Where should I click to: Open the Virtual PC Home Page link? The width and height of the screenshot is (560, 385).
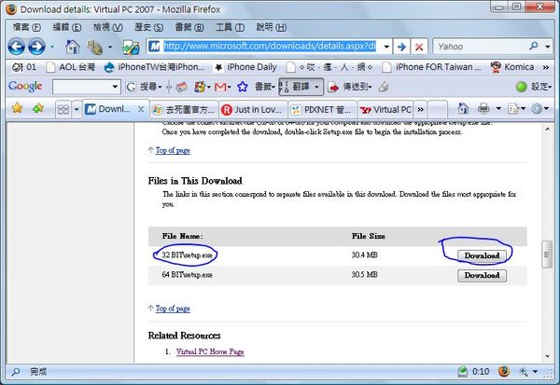[210, 351]
